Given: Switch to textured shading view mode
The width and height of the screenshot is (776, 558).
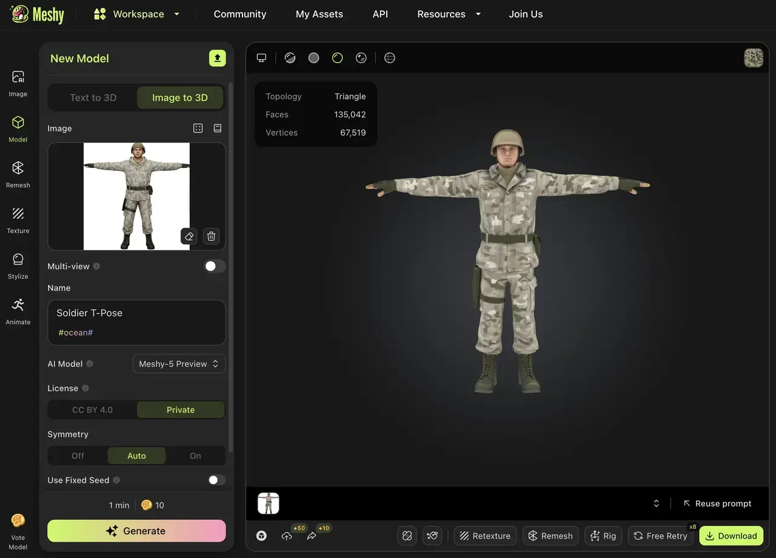Looking at the screenshot, I should tap(290, 58).
